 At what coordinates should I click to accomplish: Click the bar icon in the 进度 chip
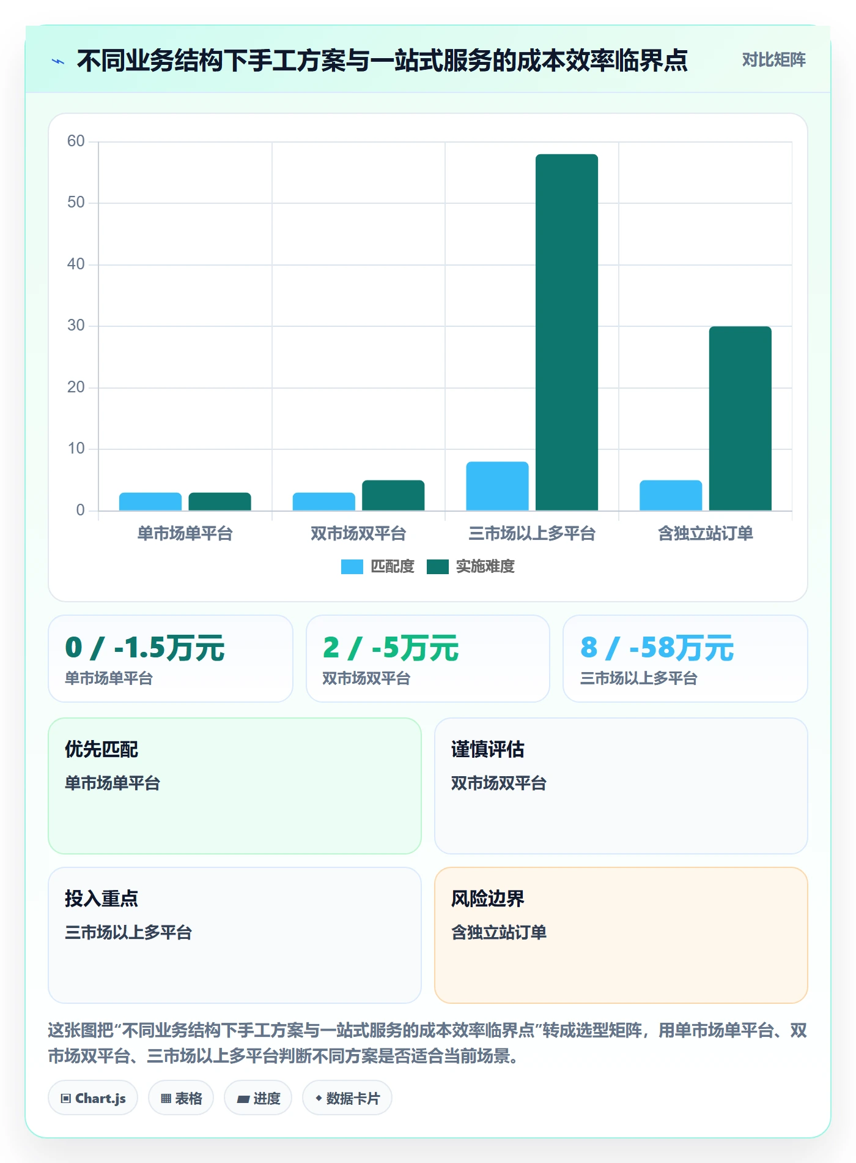[x=243, y=1099]
